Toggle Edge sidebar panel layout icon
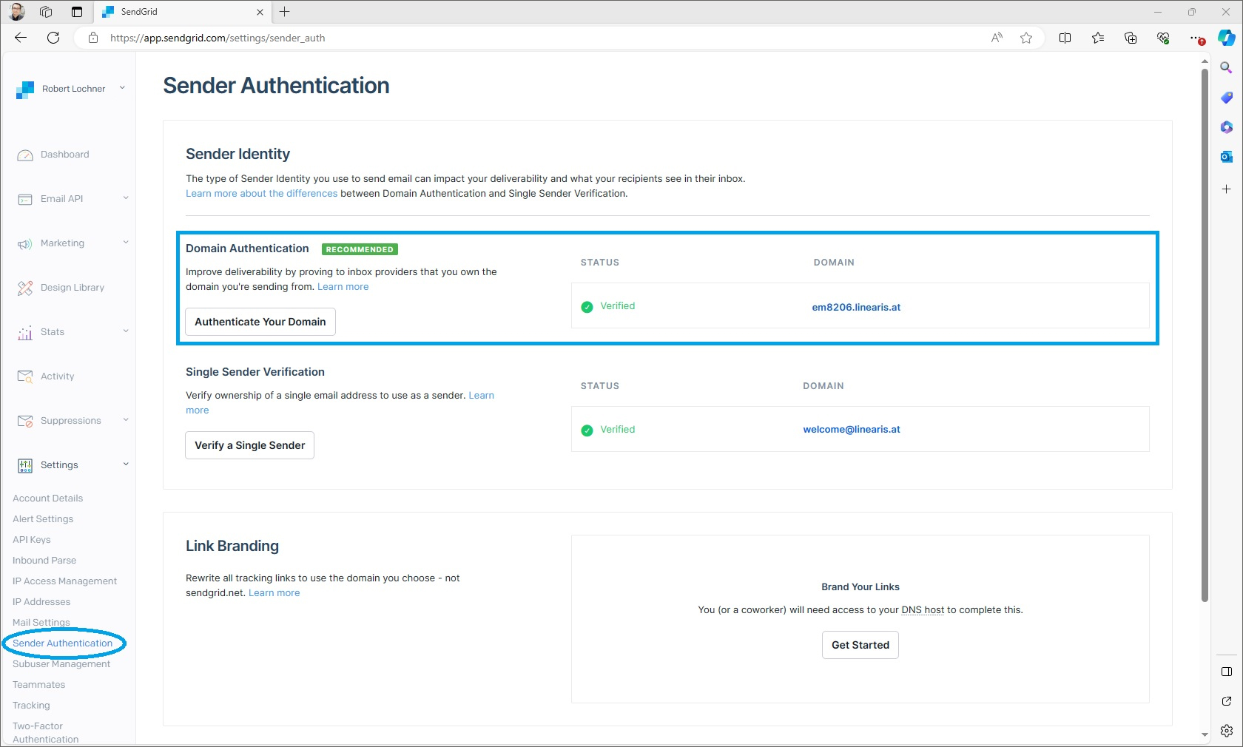Image resolution: width=1243 pixels, height=747 pixels. click(x=1227, y=672)
